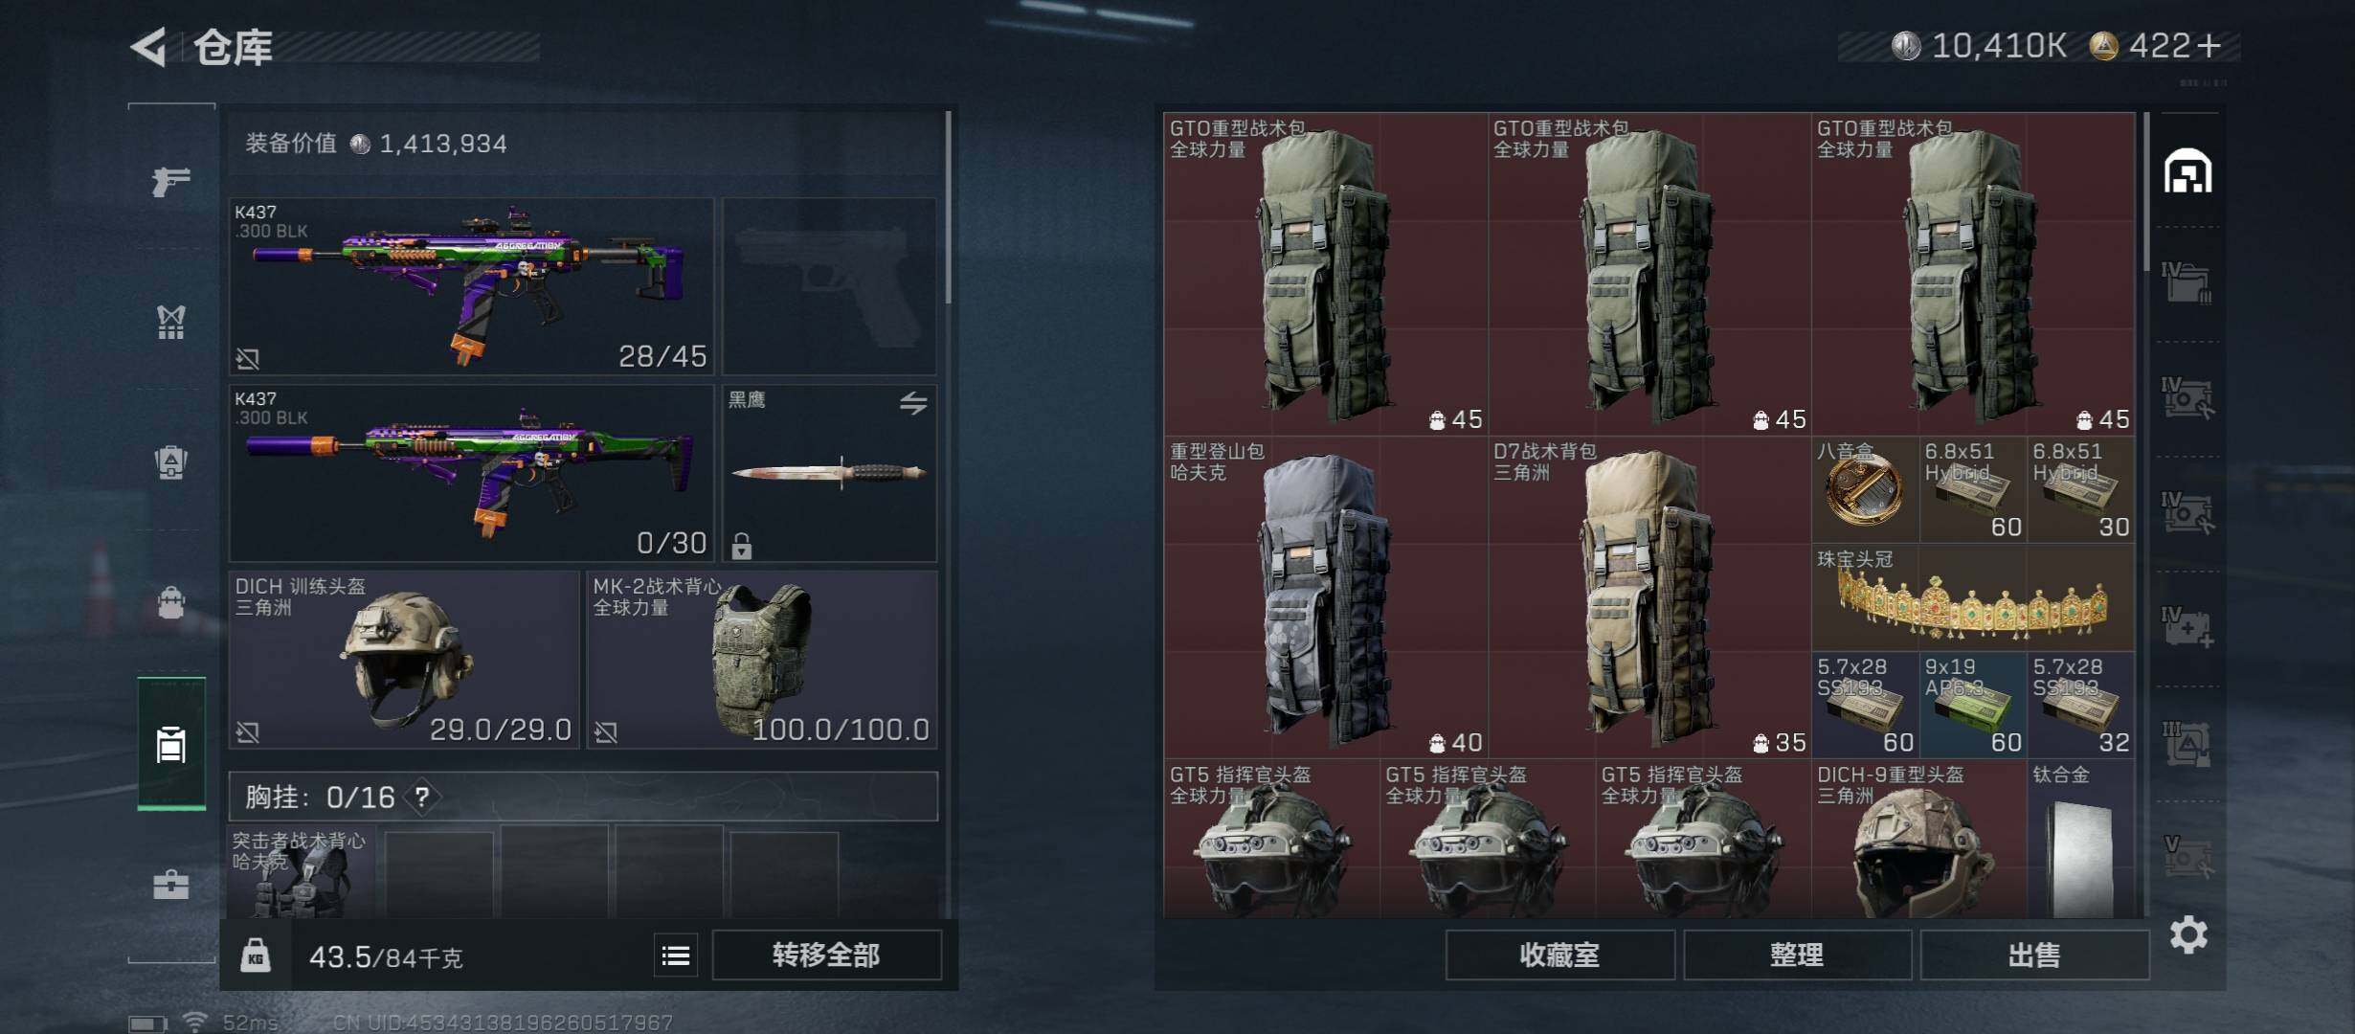Toggle the lock icon on knife slot

[x=742, y=546]
